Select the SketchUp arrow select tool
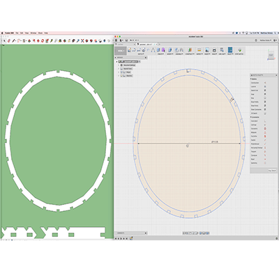The height and width of the screenshot is (271, 279). 4,40
